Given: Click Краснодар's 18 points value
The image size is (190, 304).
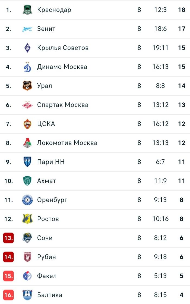Looking at the screenshot, I should point(182,10).
